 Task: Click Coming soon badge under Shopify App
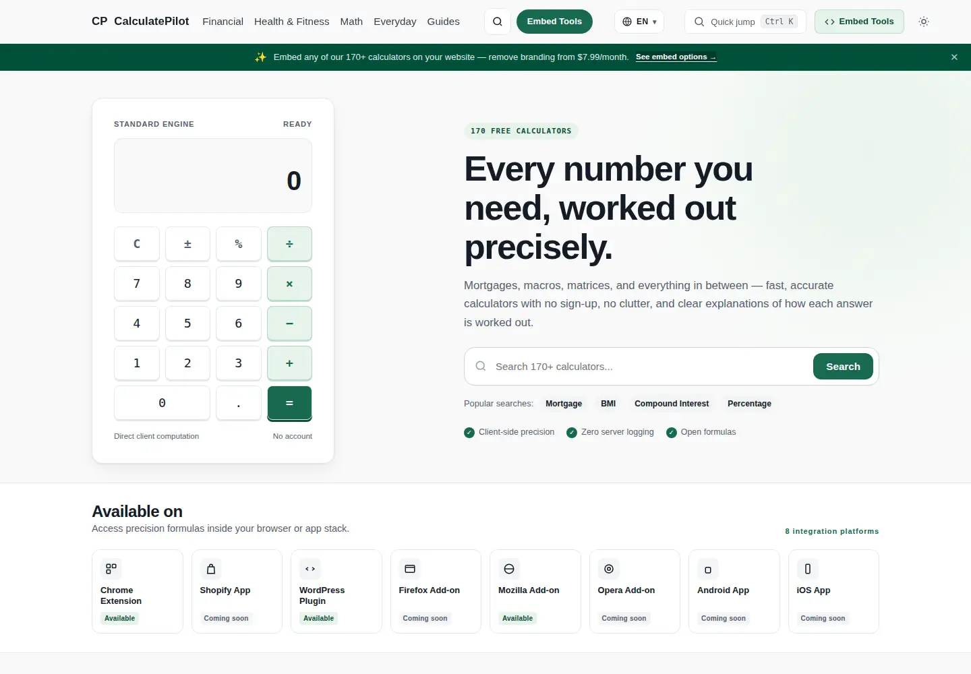(226, 618)
